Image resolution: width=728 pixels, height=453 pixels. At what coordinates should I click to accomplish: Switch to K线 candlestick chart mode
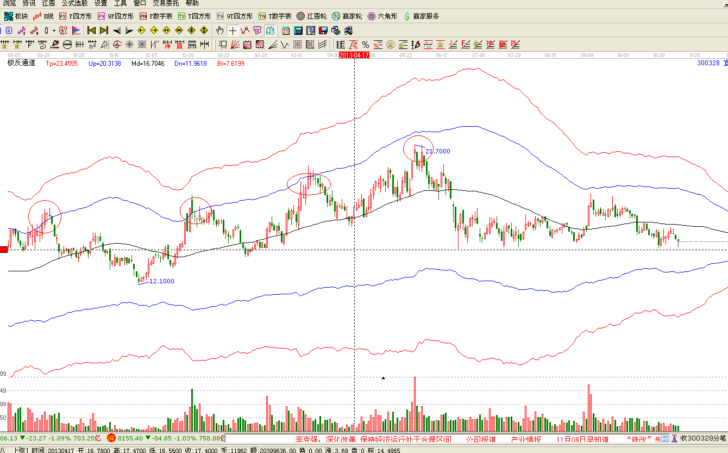point(43,16)
